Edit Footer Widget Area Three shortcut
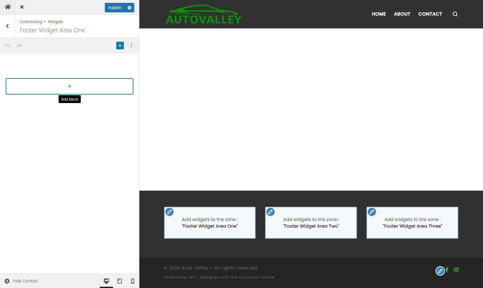The width and height of the screenshot is (483, 288). (x=372, y=212)
